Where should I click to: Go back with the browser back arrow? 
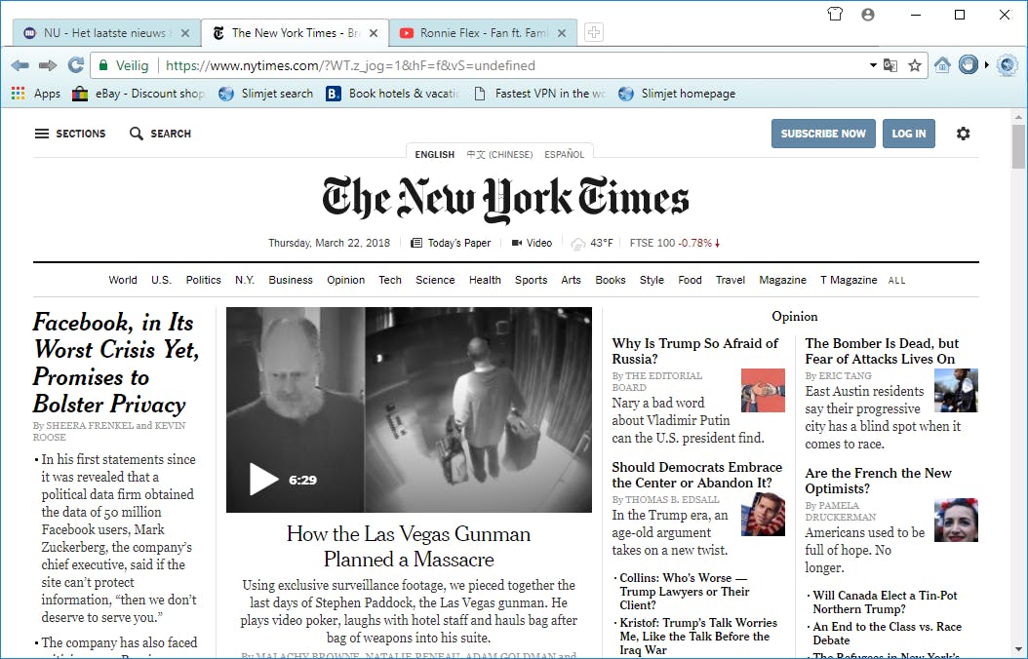point(20,65)
